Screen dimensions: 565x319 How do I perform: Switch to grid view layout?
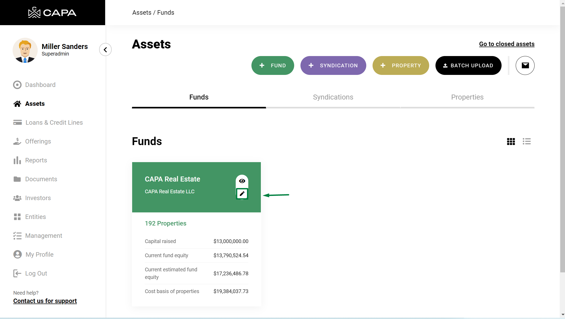pyautogui.click(x=511, y=141)
